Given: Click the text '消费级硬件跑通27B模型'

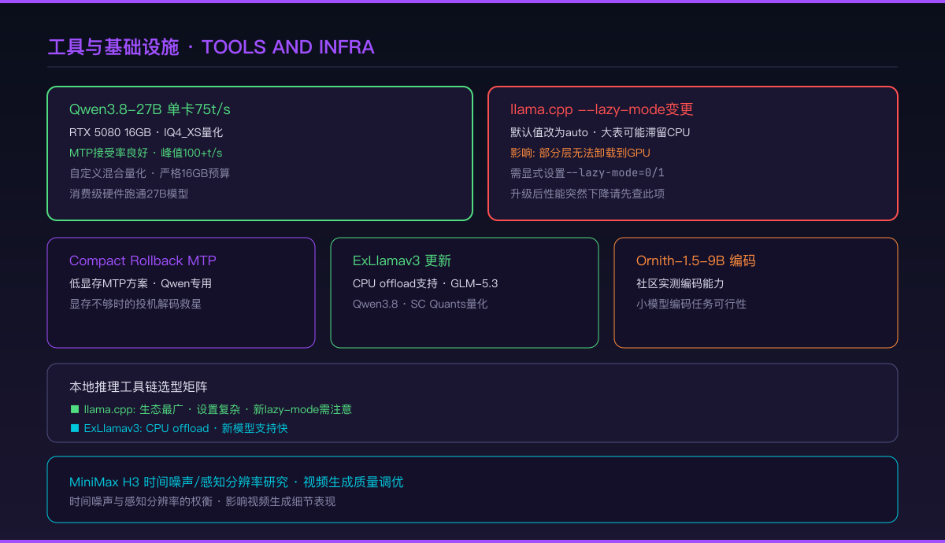Looking at the screenshot, I should pyautogui.click(x=129, y=194).
